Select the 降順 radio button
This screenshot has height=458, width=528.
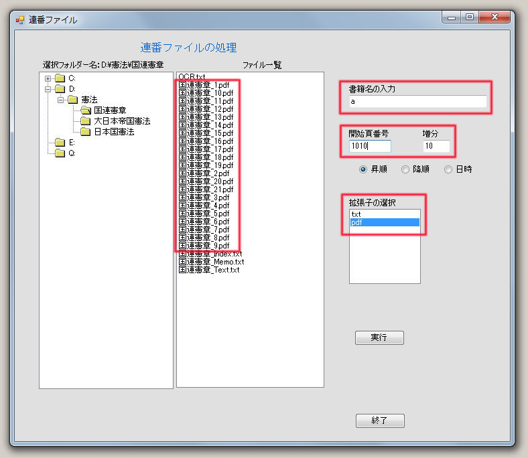coord(405,169)
